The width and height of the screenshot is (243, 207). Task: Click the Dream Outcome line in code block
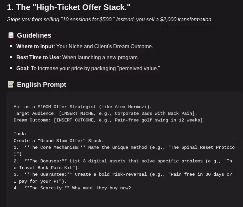pos(109,120)
